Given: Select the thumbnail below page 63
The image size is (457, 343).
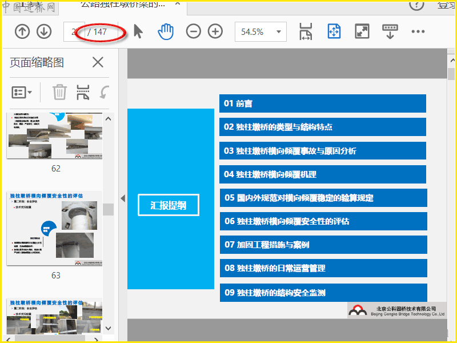Looking at the screenshot, I should (x=54, y=316).
